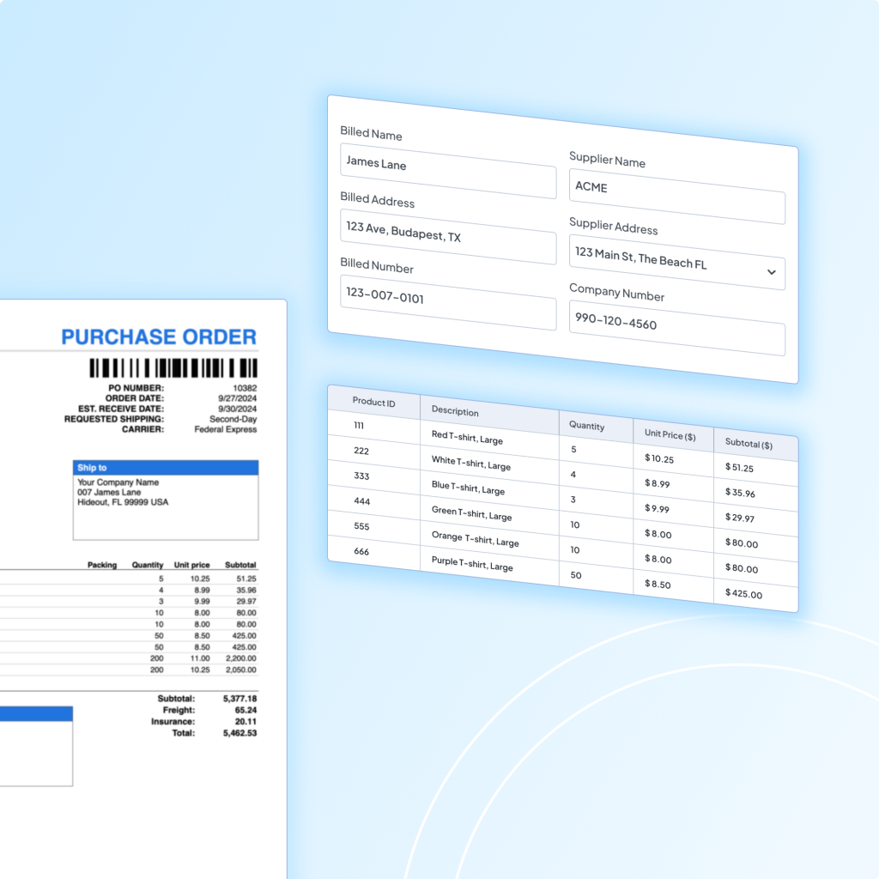Click the barcode on the purchase order
879x879 pixels.
point(173,368)
